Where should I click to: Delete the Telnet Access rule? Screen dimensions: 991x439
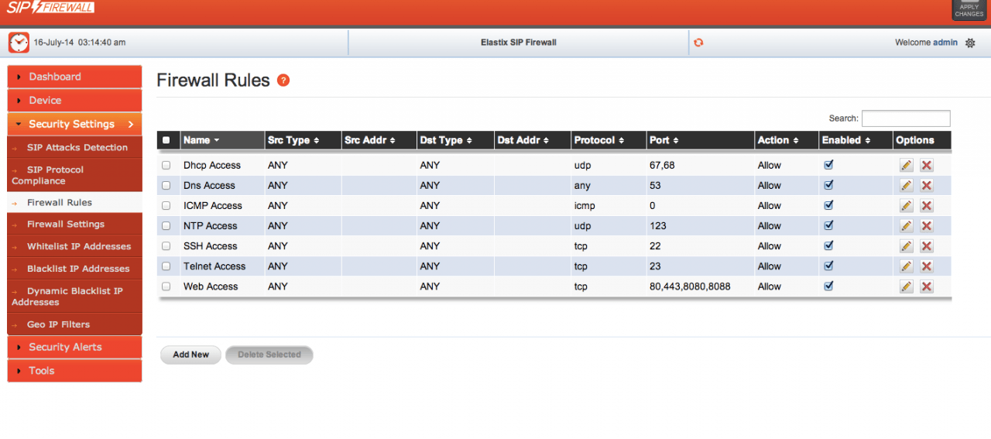[x=927, y=266]
